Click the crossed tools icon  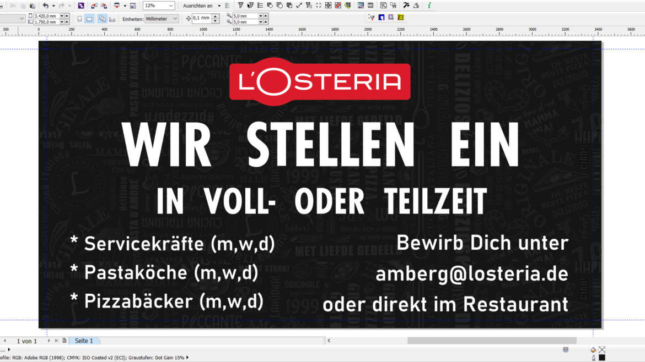click(x=406, y=6)
